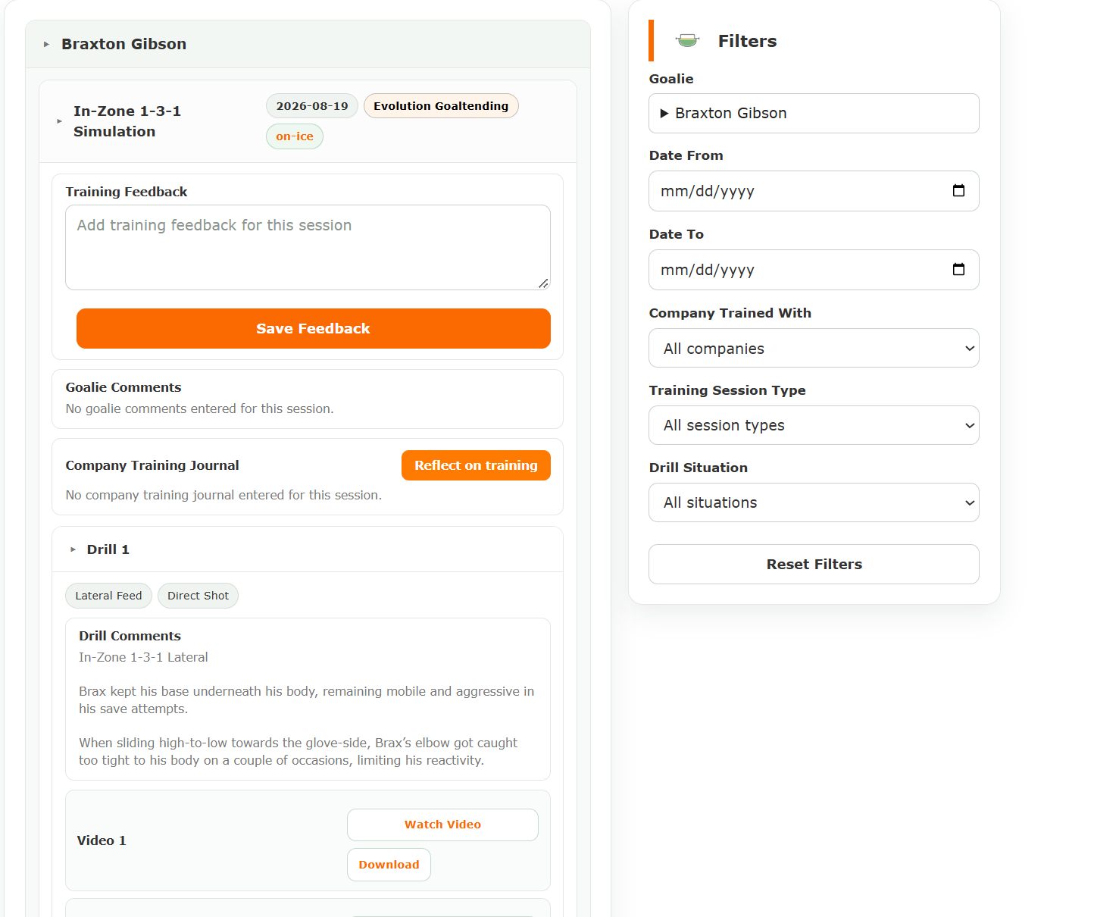Click the Date To input field
The image size is (1094, 917).
coord(814,270)
